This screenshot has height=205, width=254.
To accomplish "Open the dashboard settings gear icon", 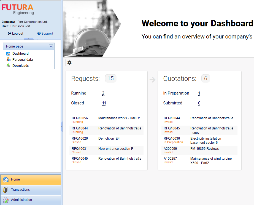I will 69,63.
